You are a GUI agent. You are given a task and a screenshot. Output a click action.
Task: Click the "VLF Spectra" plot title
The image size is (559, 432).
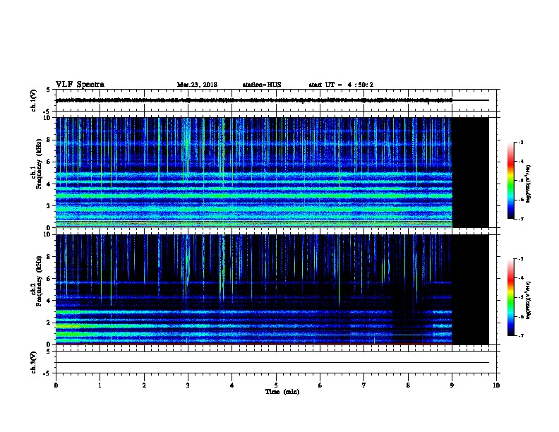(x=80, y=85)
